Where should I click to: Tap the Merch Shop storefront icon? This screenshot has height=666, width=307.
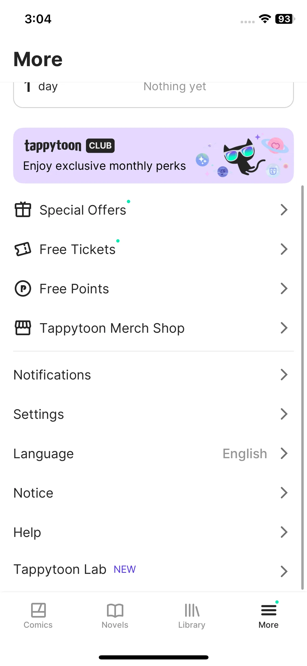pyautogui.click(x=23, y=328)
